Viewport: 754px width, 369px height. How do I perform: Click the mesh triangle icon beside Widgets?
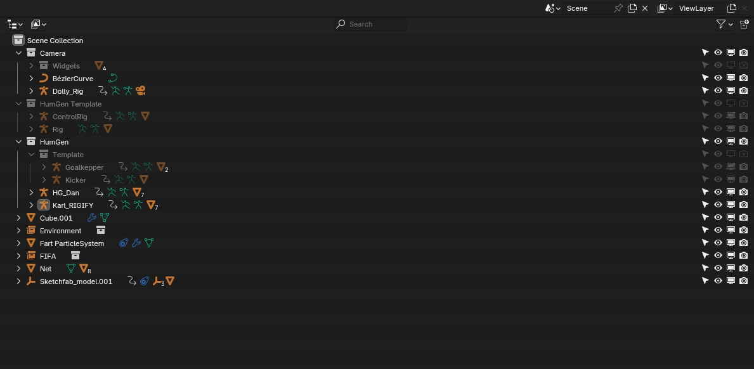(100, 66)
